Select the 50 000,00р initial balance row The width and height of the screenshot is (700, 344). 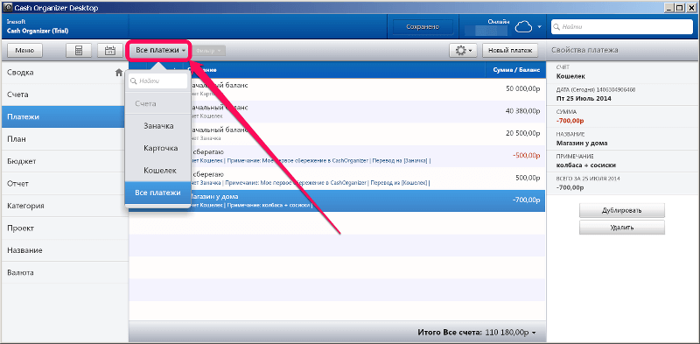pos(337,89)
